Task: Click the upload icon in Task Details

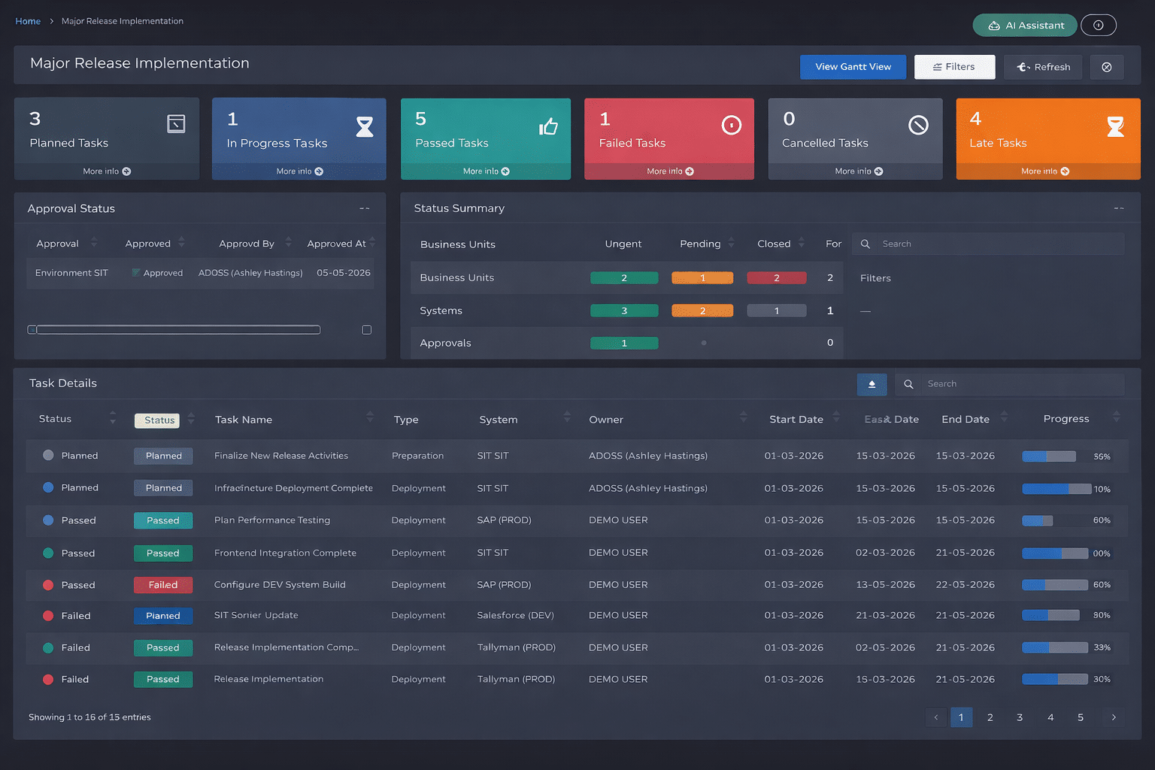Action: click(x=872, y=384)
